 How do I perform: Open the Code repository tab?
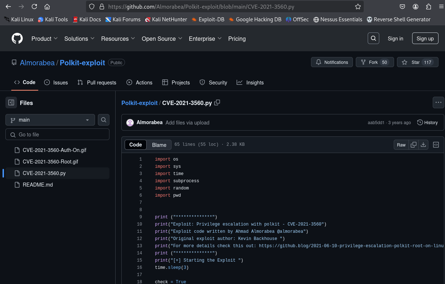tap(25, 82)
